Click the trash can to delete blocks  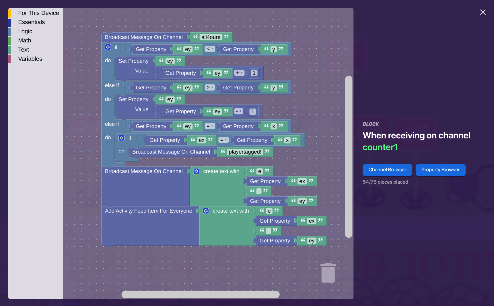point(328,272)
